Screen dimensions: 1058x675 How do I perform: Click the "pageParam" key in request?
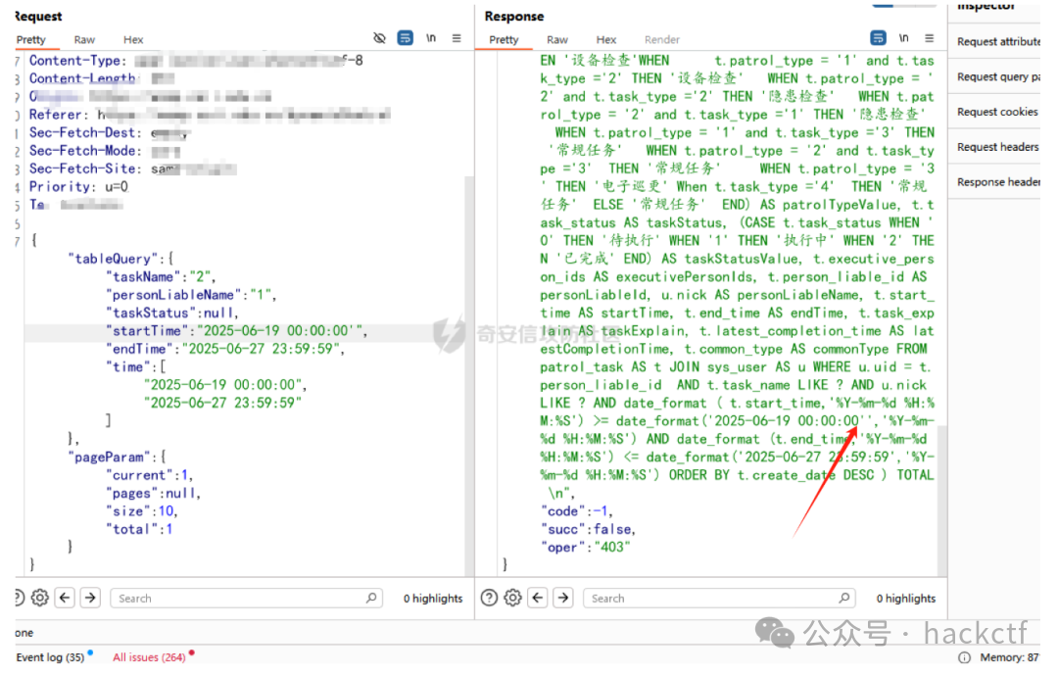[108, 457]
